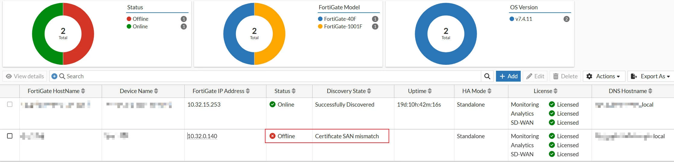This screenshot has height=162, width=674.
Task: Sort by Discovery State arrows
Action: click(369, 91)
